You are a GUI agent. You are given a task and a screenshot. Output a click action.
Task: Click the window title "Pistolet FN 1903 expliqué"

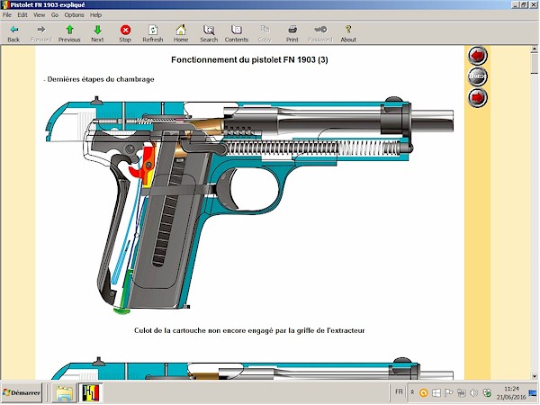(x=48, y=4)
